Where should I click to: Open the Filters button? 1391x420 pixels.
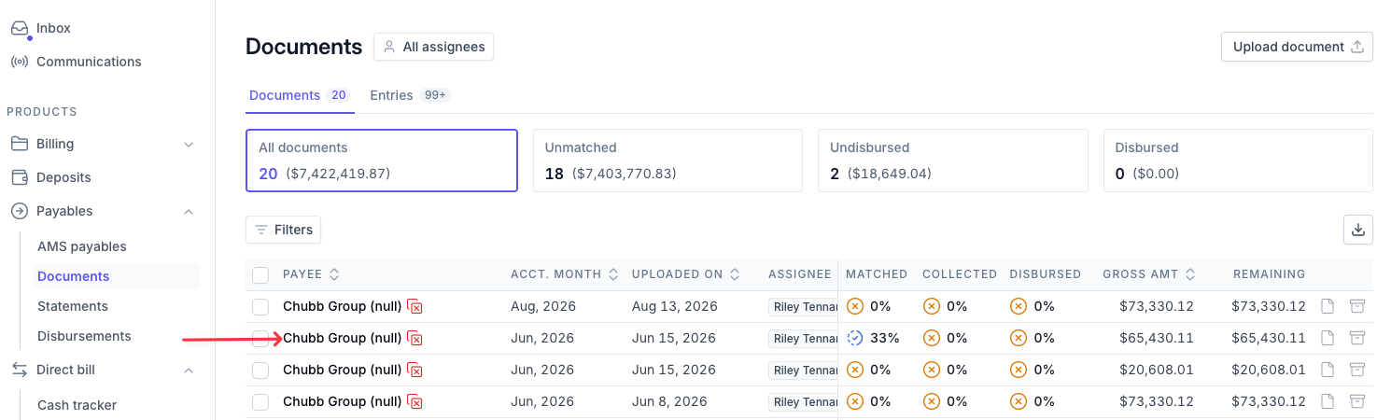[284, 230]
